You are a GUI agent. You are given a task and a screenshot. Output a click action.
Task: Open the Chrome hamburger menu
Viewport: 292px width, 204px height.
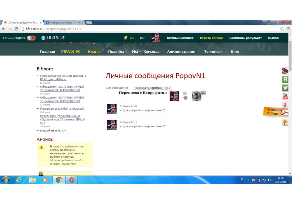[288, 29]
